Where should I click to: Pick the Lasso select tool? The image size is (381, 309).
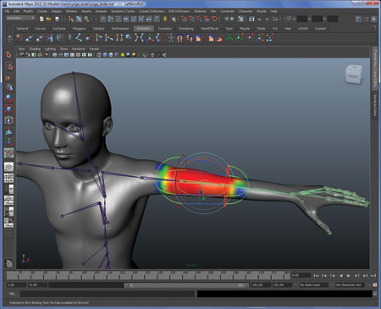(x=8, y=66)
